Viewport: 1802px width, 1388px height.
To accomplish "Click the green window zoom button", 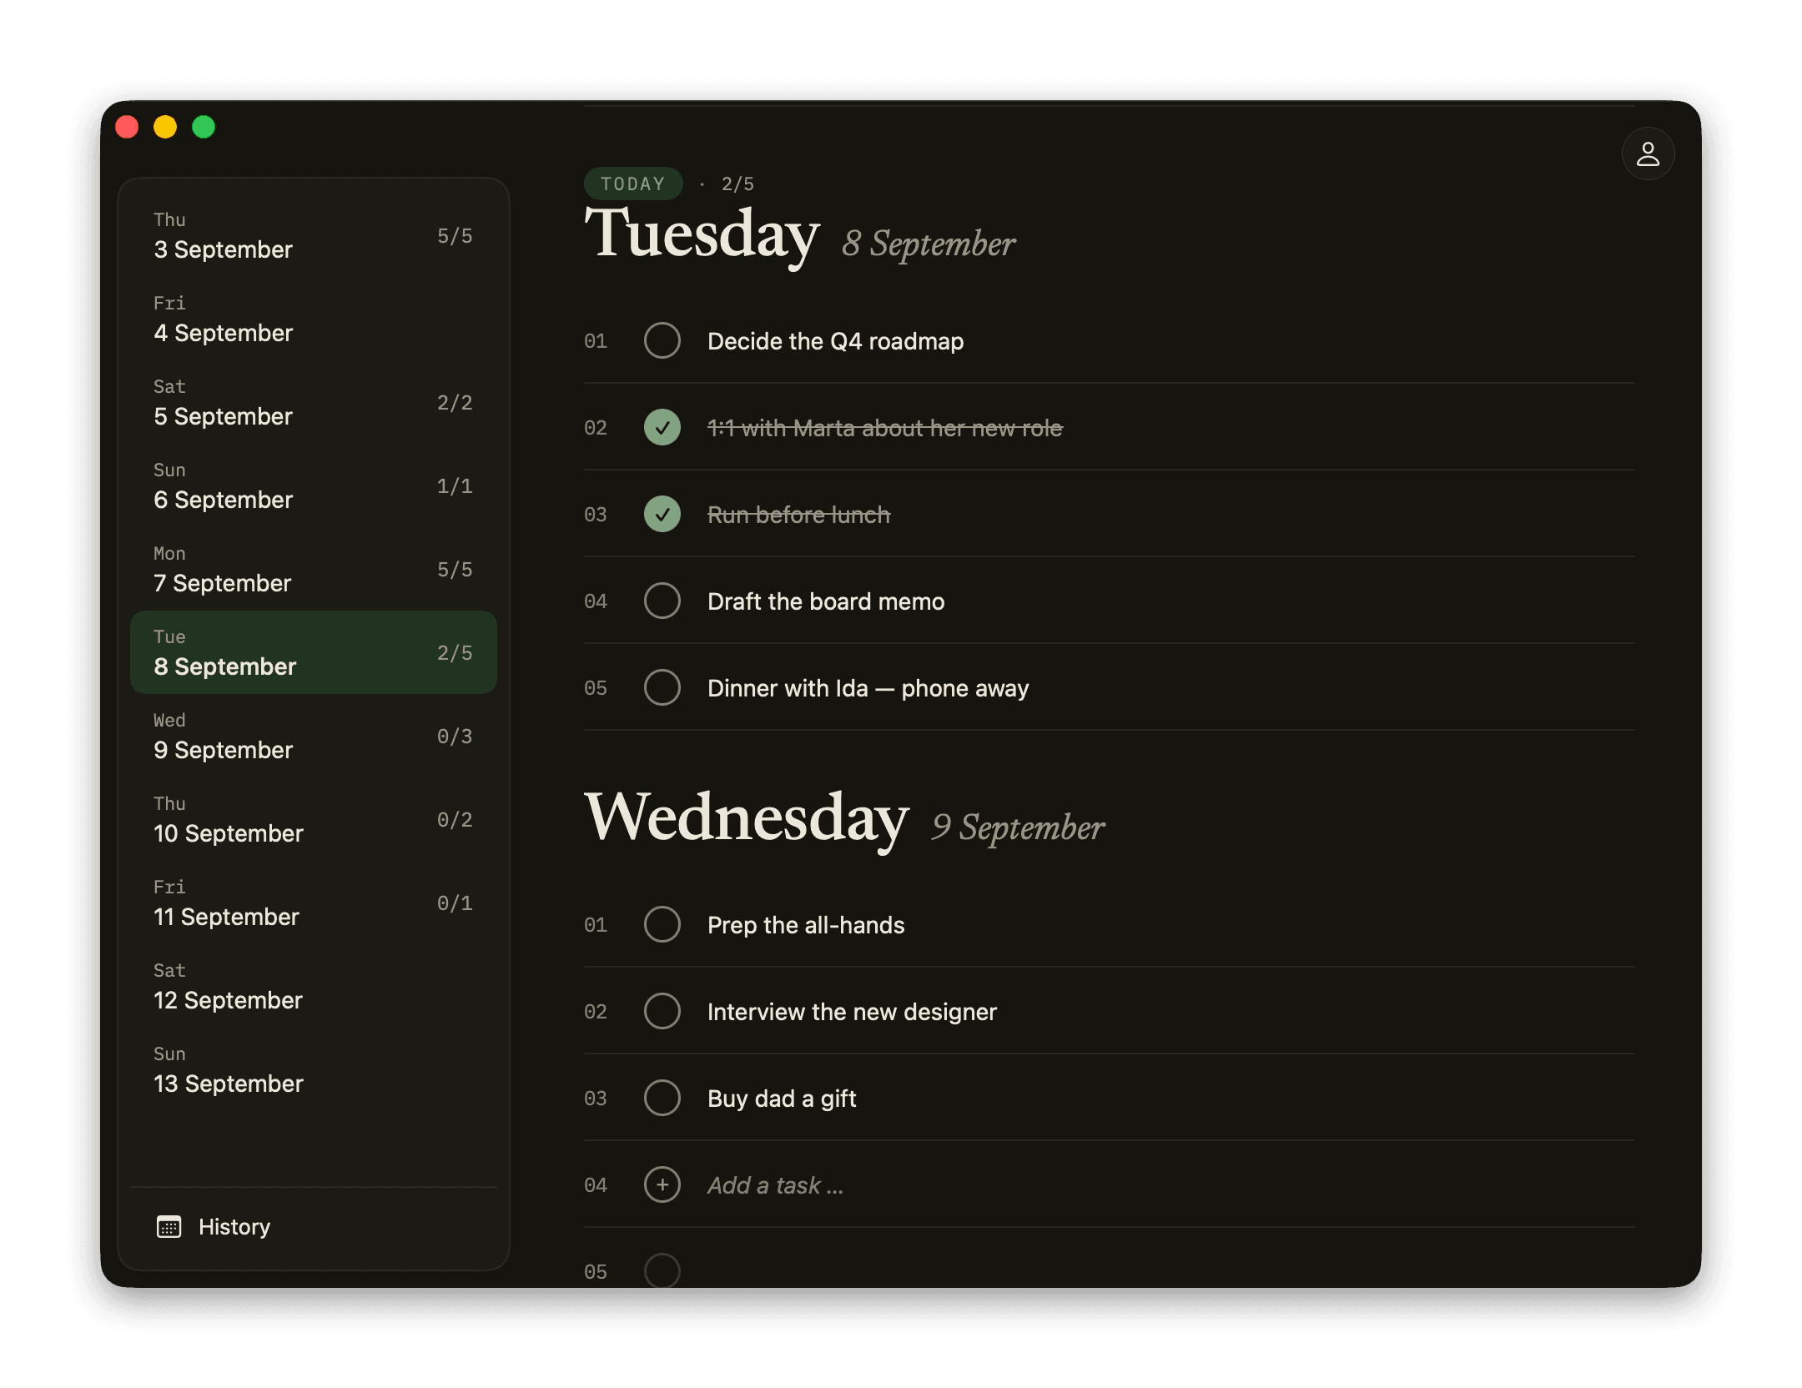I will pos(204,127).
